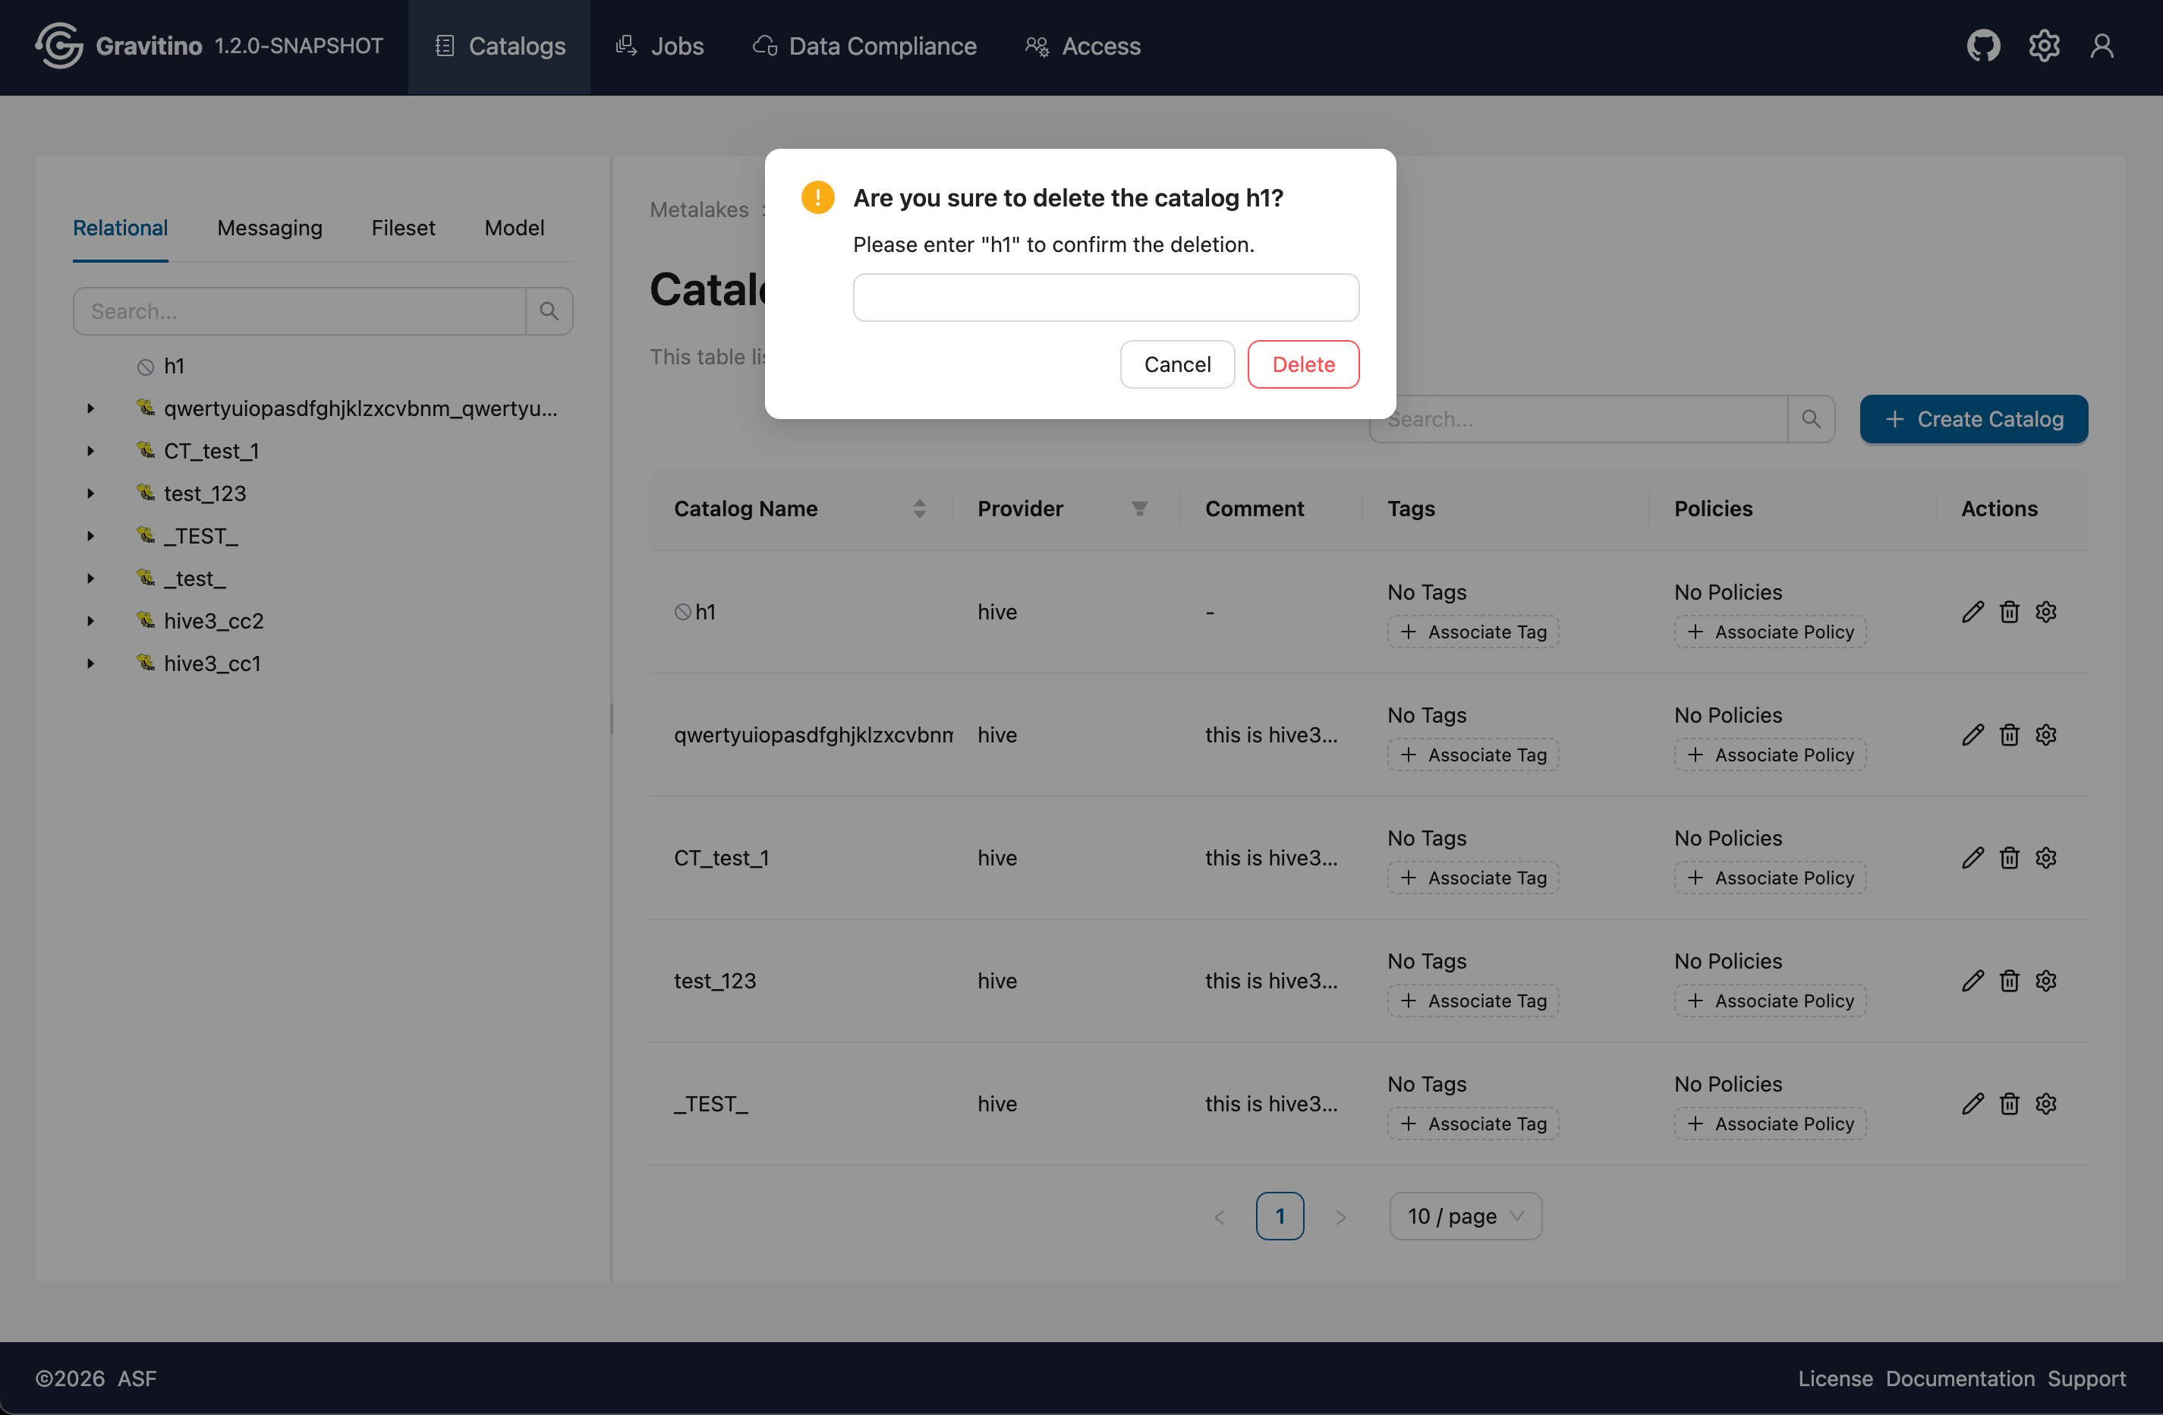
Task: Open settings gear in top bar
Action: 2043,46
